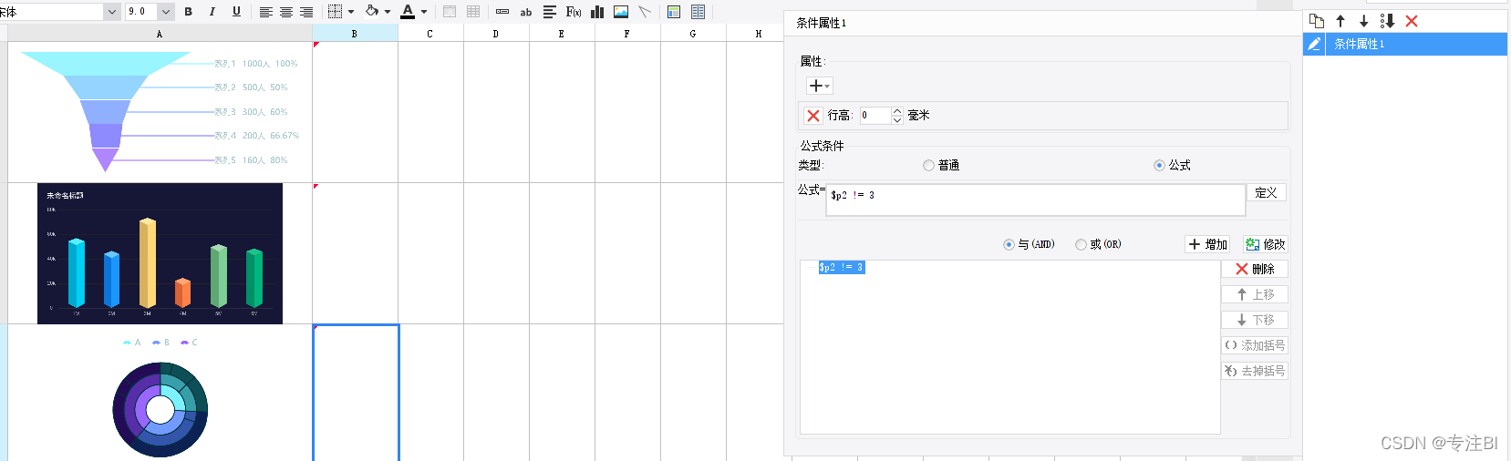Image resolution: width=1511 pixels, height=461 pixels.
Task: Align cell text to the right
Action: coord(306,12)
